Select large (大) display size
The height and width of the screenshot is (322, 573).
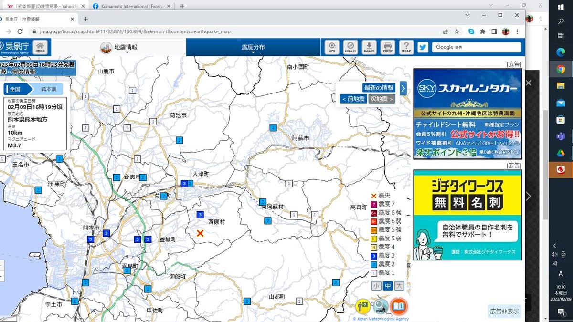pyautogui.click(x=399, y=286)
